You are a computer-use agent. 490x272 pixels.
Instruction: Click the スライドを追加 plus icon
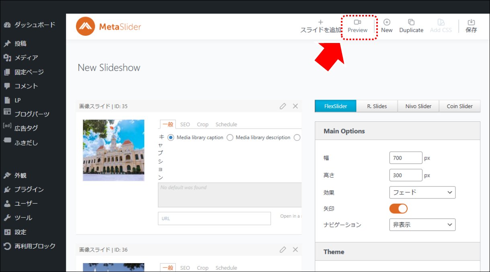pyautogui.click(x=320, y=22)
